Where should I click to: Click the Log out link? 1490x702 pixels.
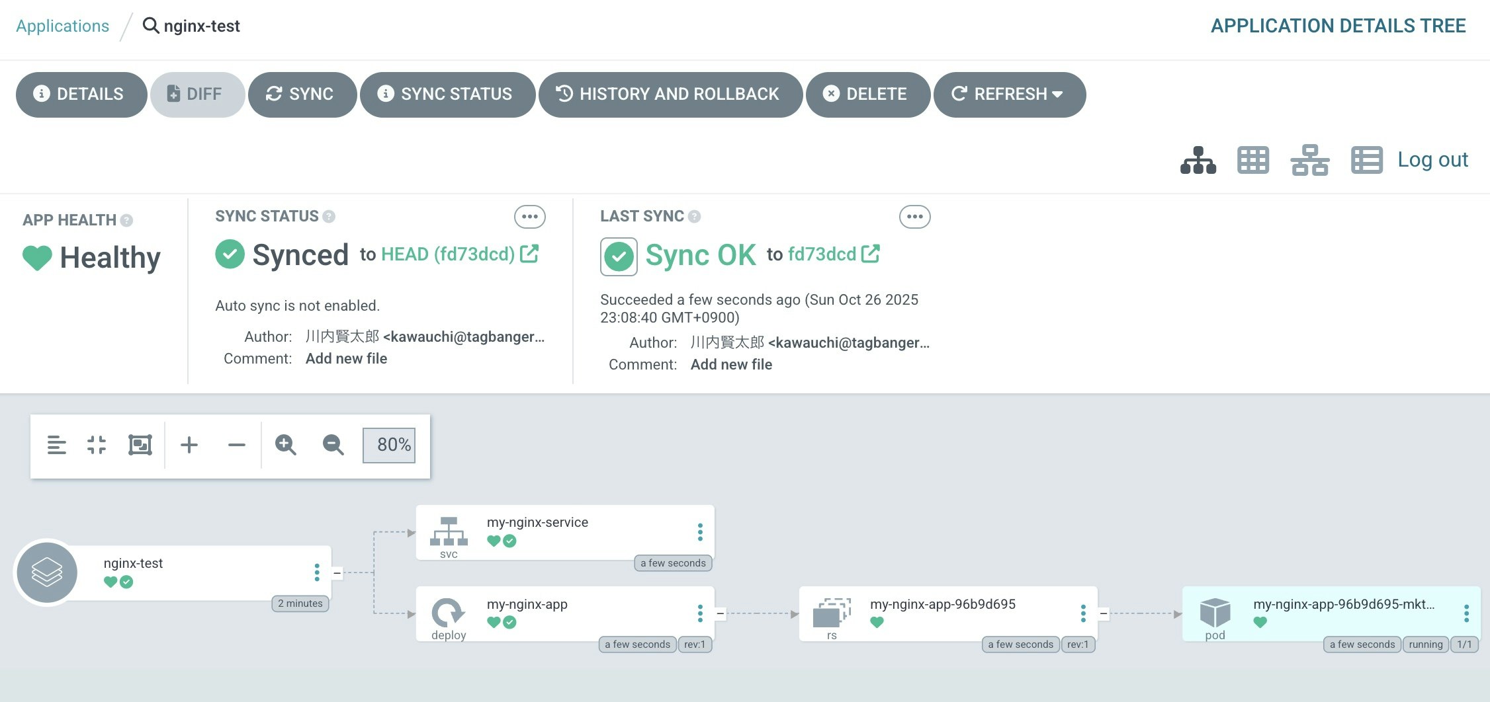(1432, 159)
